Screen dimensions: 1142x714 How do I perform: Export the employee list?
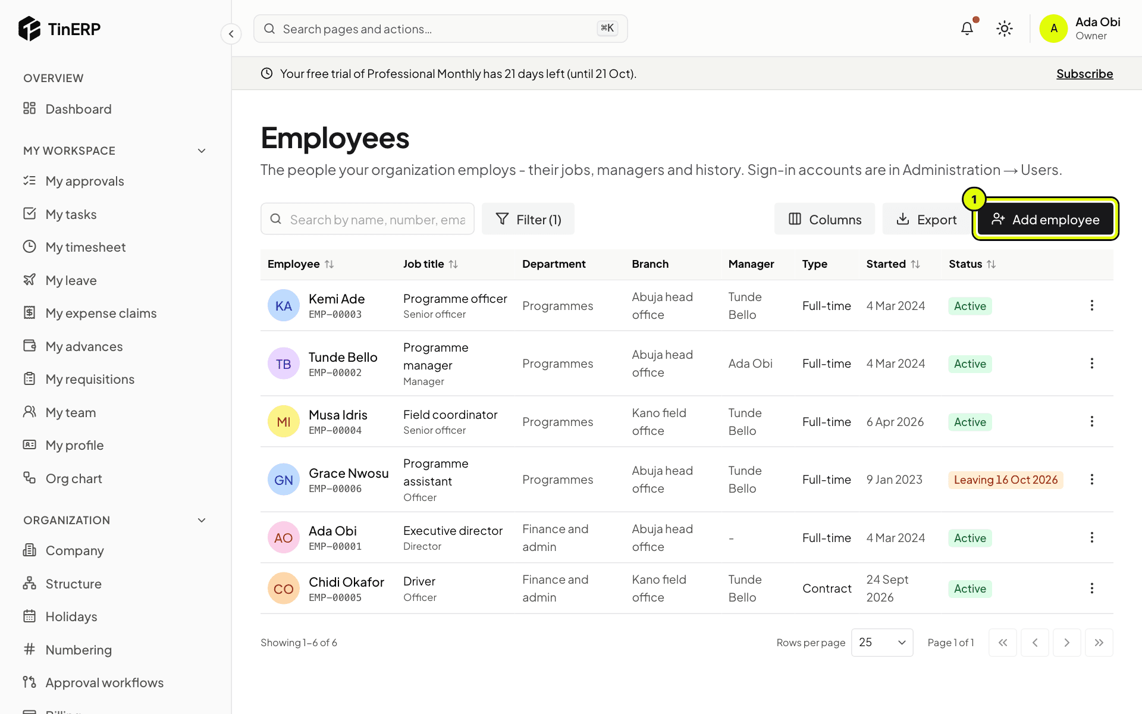(x=926, y=219)
